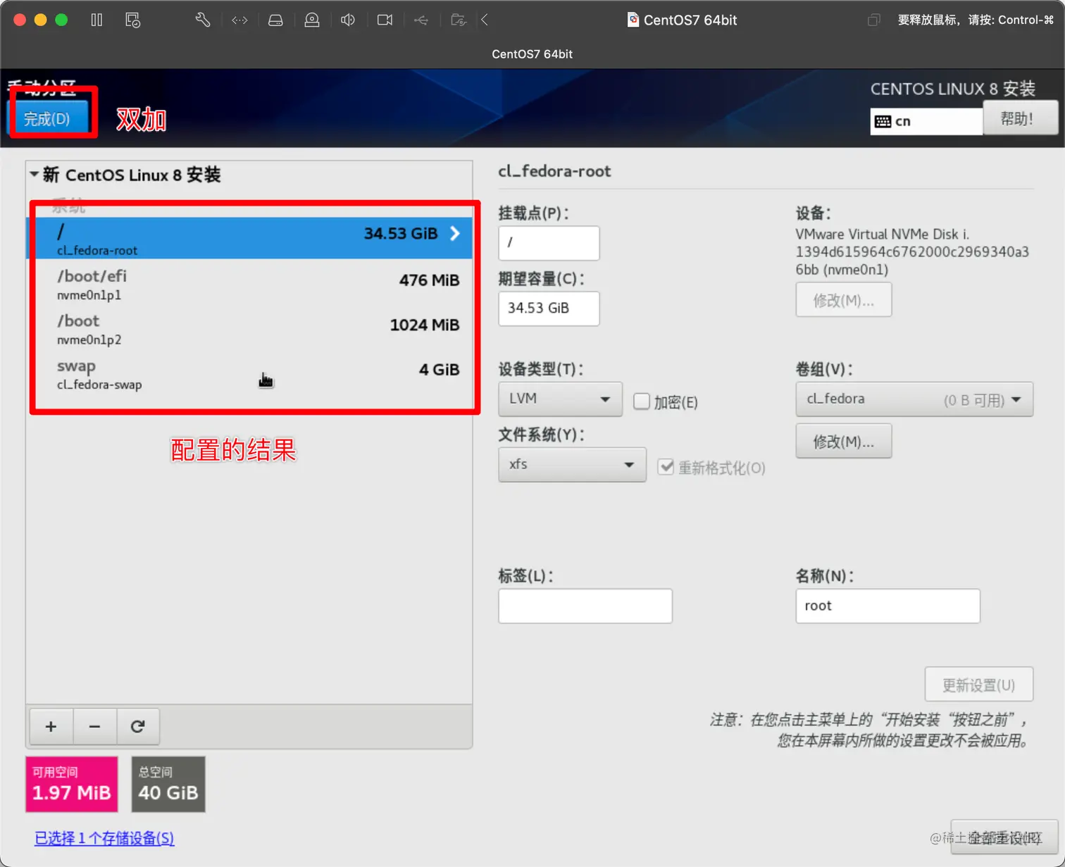Screen dimensions: 1065x867
Task: Open the file system xfs dropdown
Action: coord(572,465)
